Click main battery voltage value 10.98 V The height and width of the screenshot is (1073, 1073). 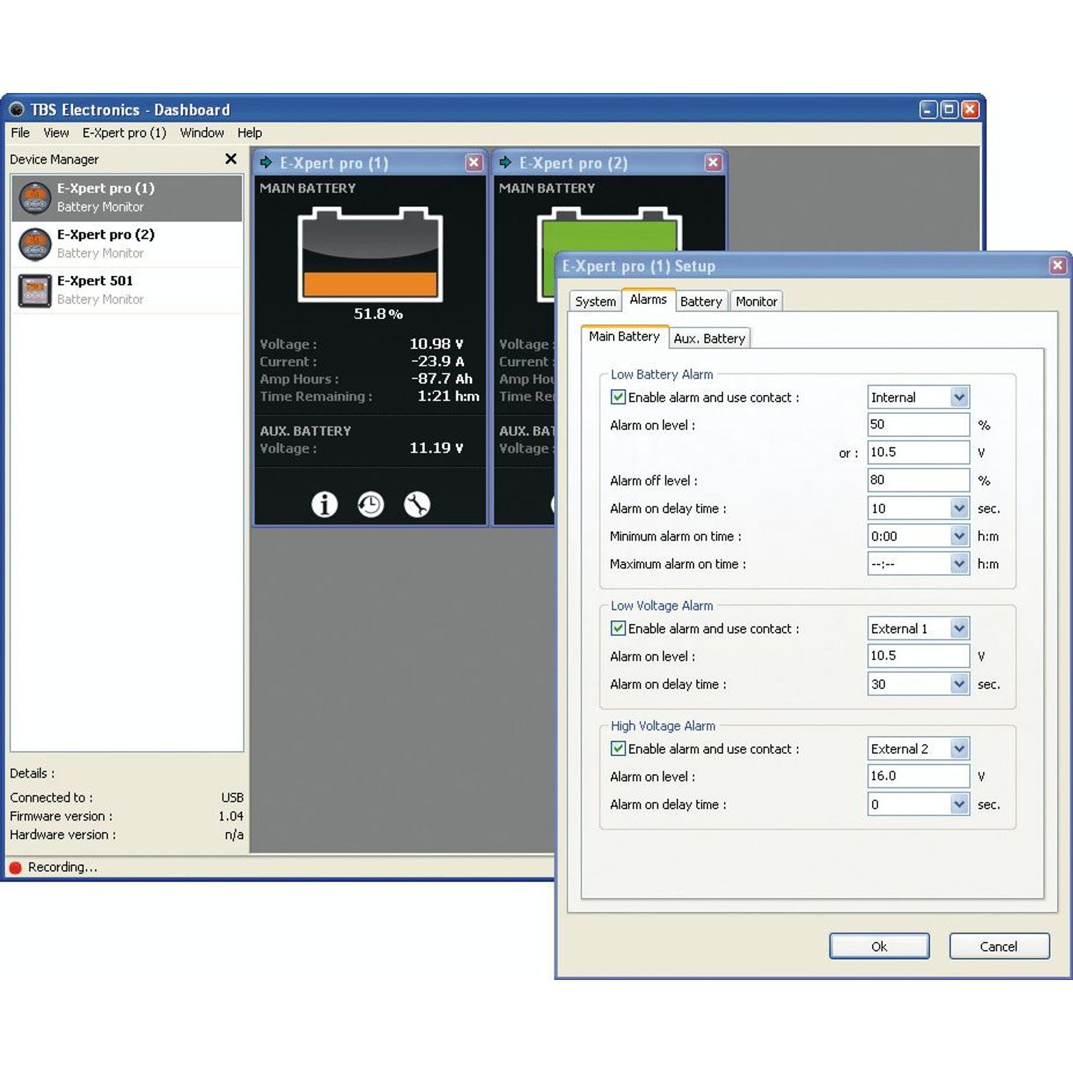436,344
